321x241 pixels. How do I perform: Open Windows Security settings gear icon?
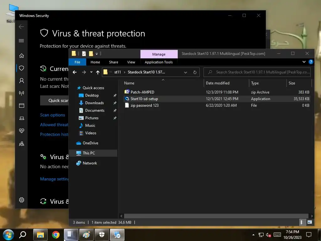(x=22, y=200)
